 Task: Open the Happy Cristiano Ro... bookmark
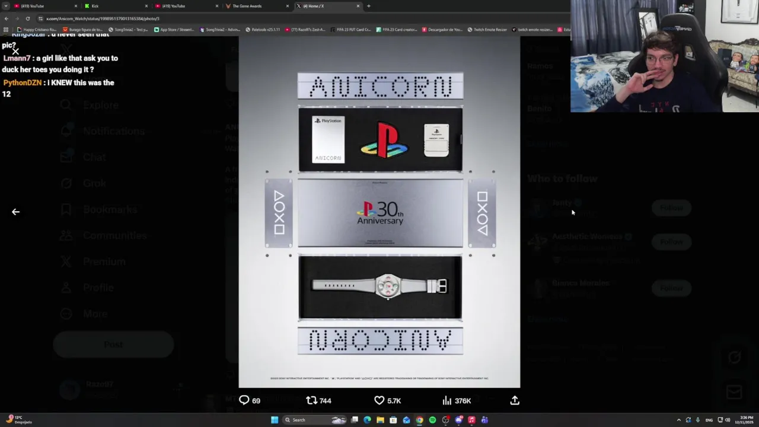37,30
